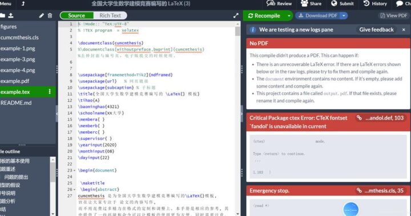Switch editor to Rich Text mode
The height and width of the screenshot is (216, 411).
[110, 15]
